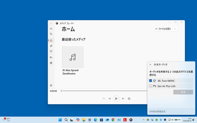This screenshot has height=123, width=197.
Task: Open the weather widget showing 20°C
Action: 6,120
